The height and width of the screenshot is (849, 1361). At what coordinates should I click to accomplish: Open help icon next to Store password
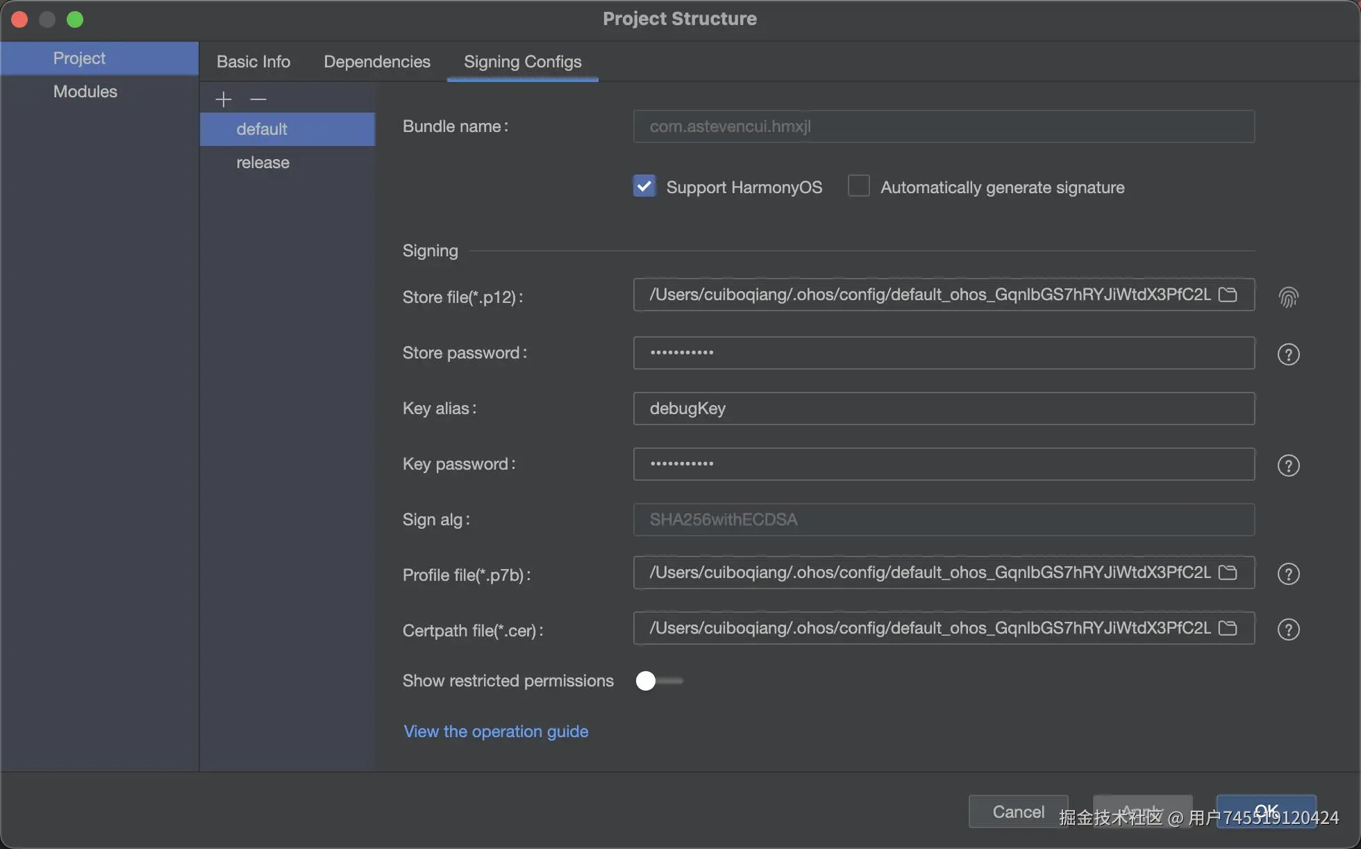(x=1288, y=354)
